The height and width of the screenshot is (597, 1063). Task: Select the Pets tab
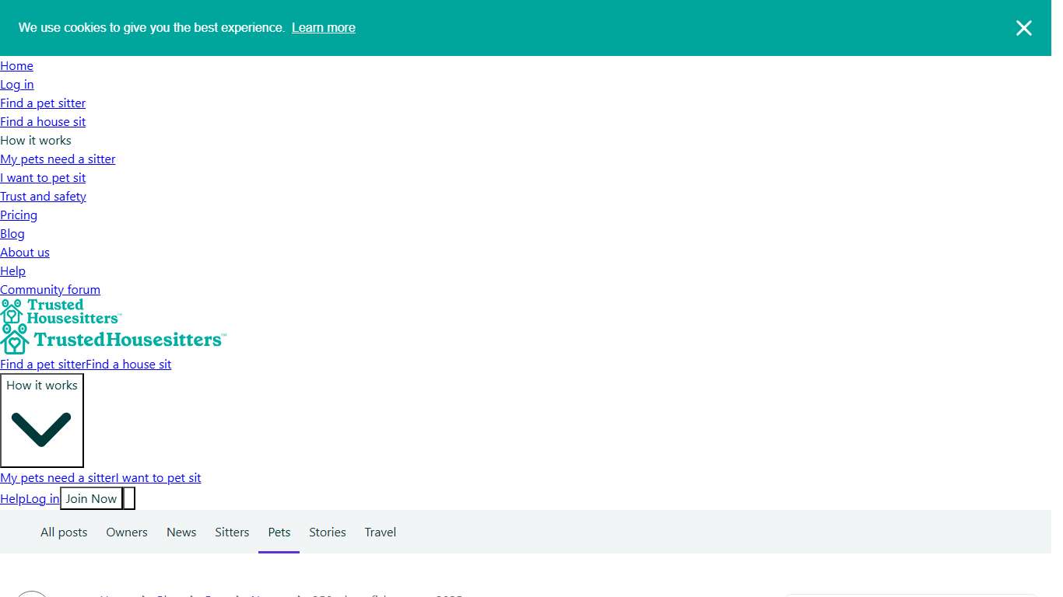tap(279, 532)
